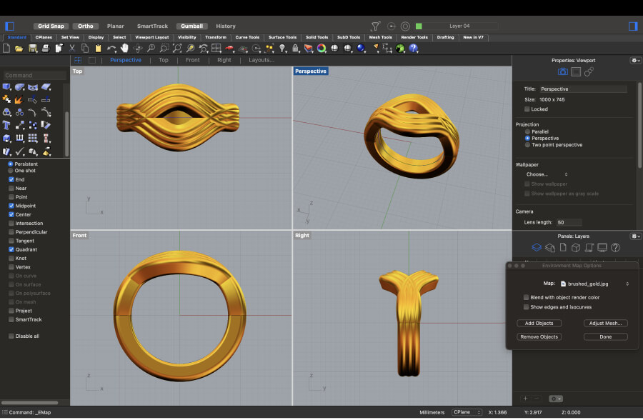Click the Help question mark panel icon
Image resolution: width=643 pixels, height=420 pixels.
point(614,248)
